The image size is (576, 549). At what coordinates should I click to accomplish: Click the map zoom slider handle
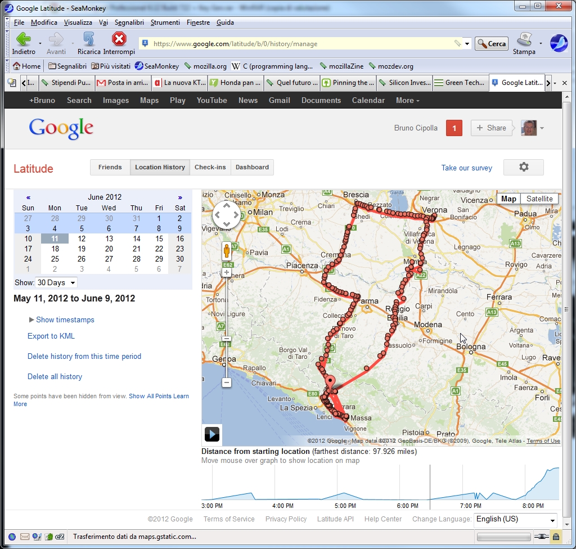pos(227,339)
